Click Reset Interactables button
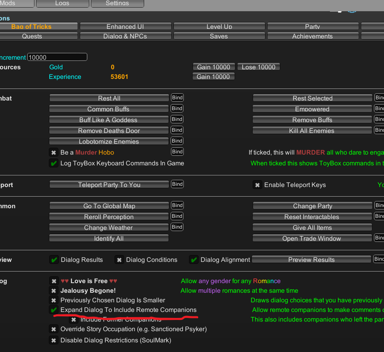Image resolution: width=384 pixels, height=352 pixels. pyautogui.click(x=312, y=217)
